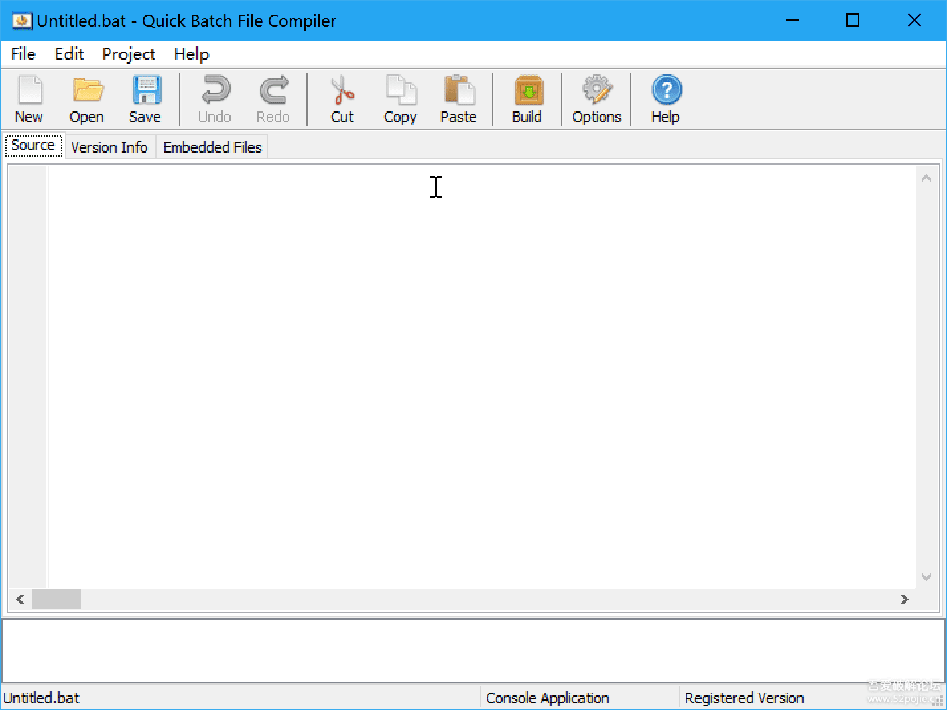Redo the last undone edit
947x710 pixels.
[273, 100]
